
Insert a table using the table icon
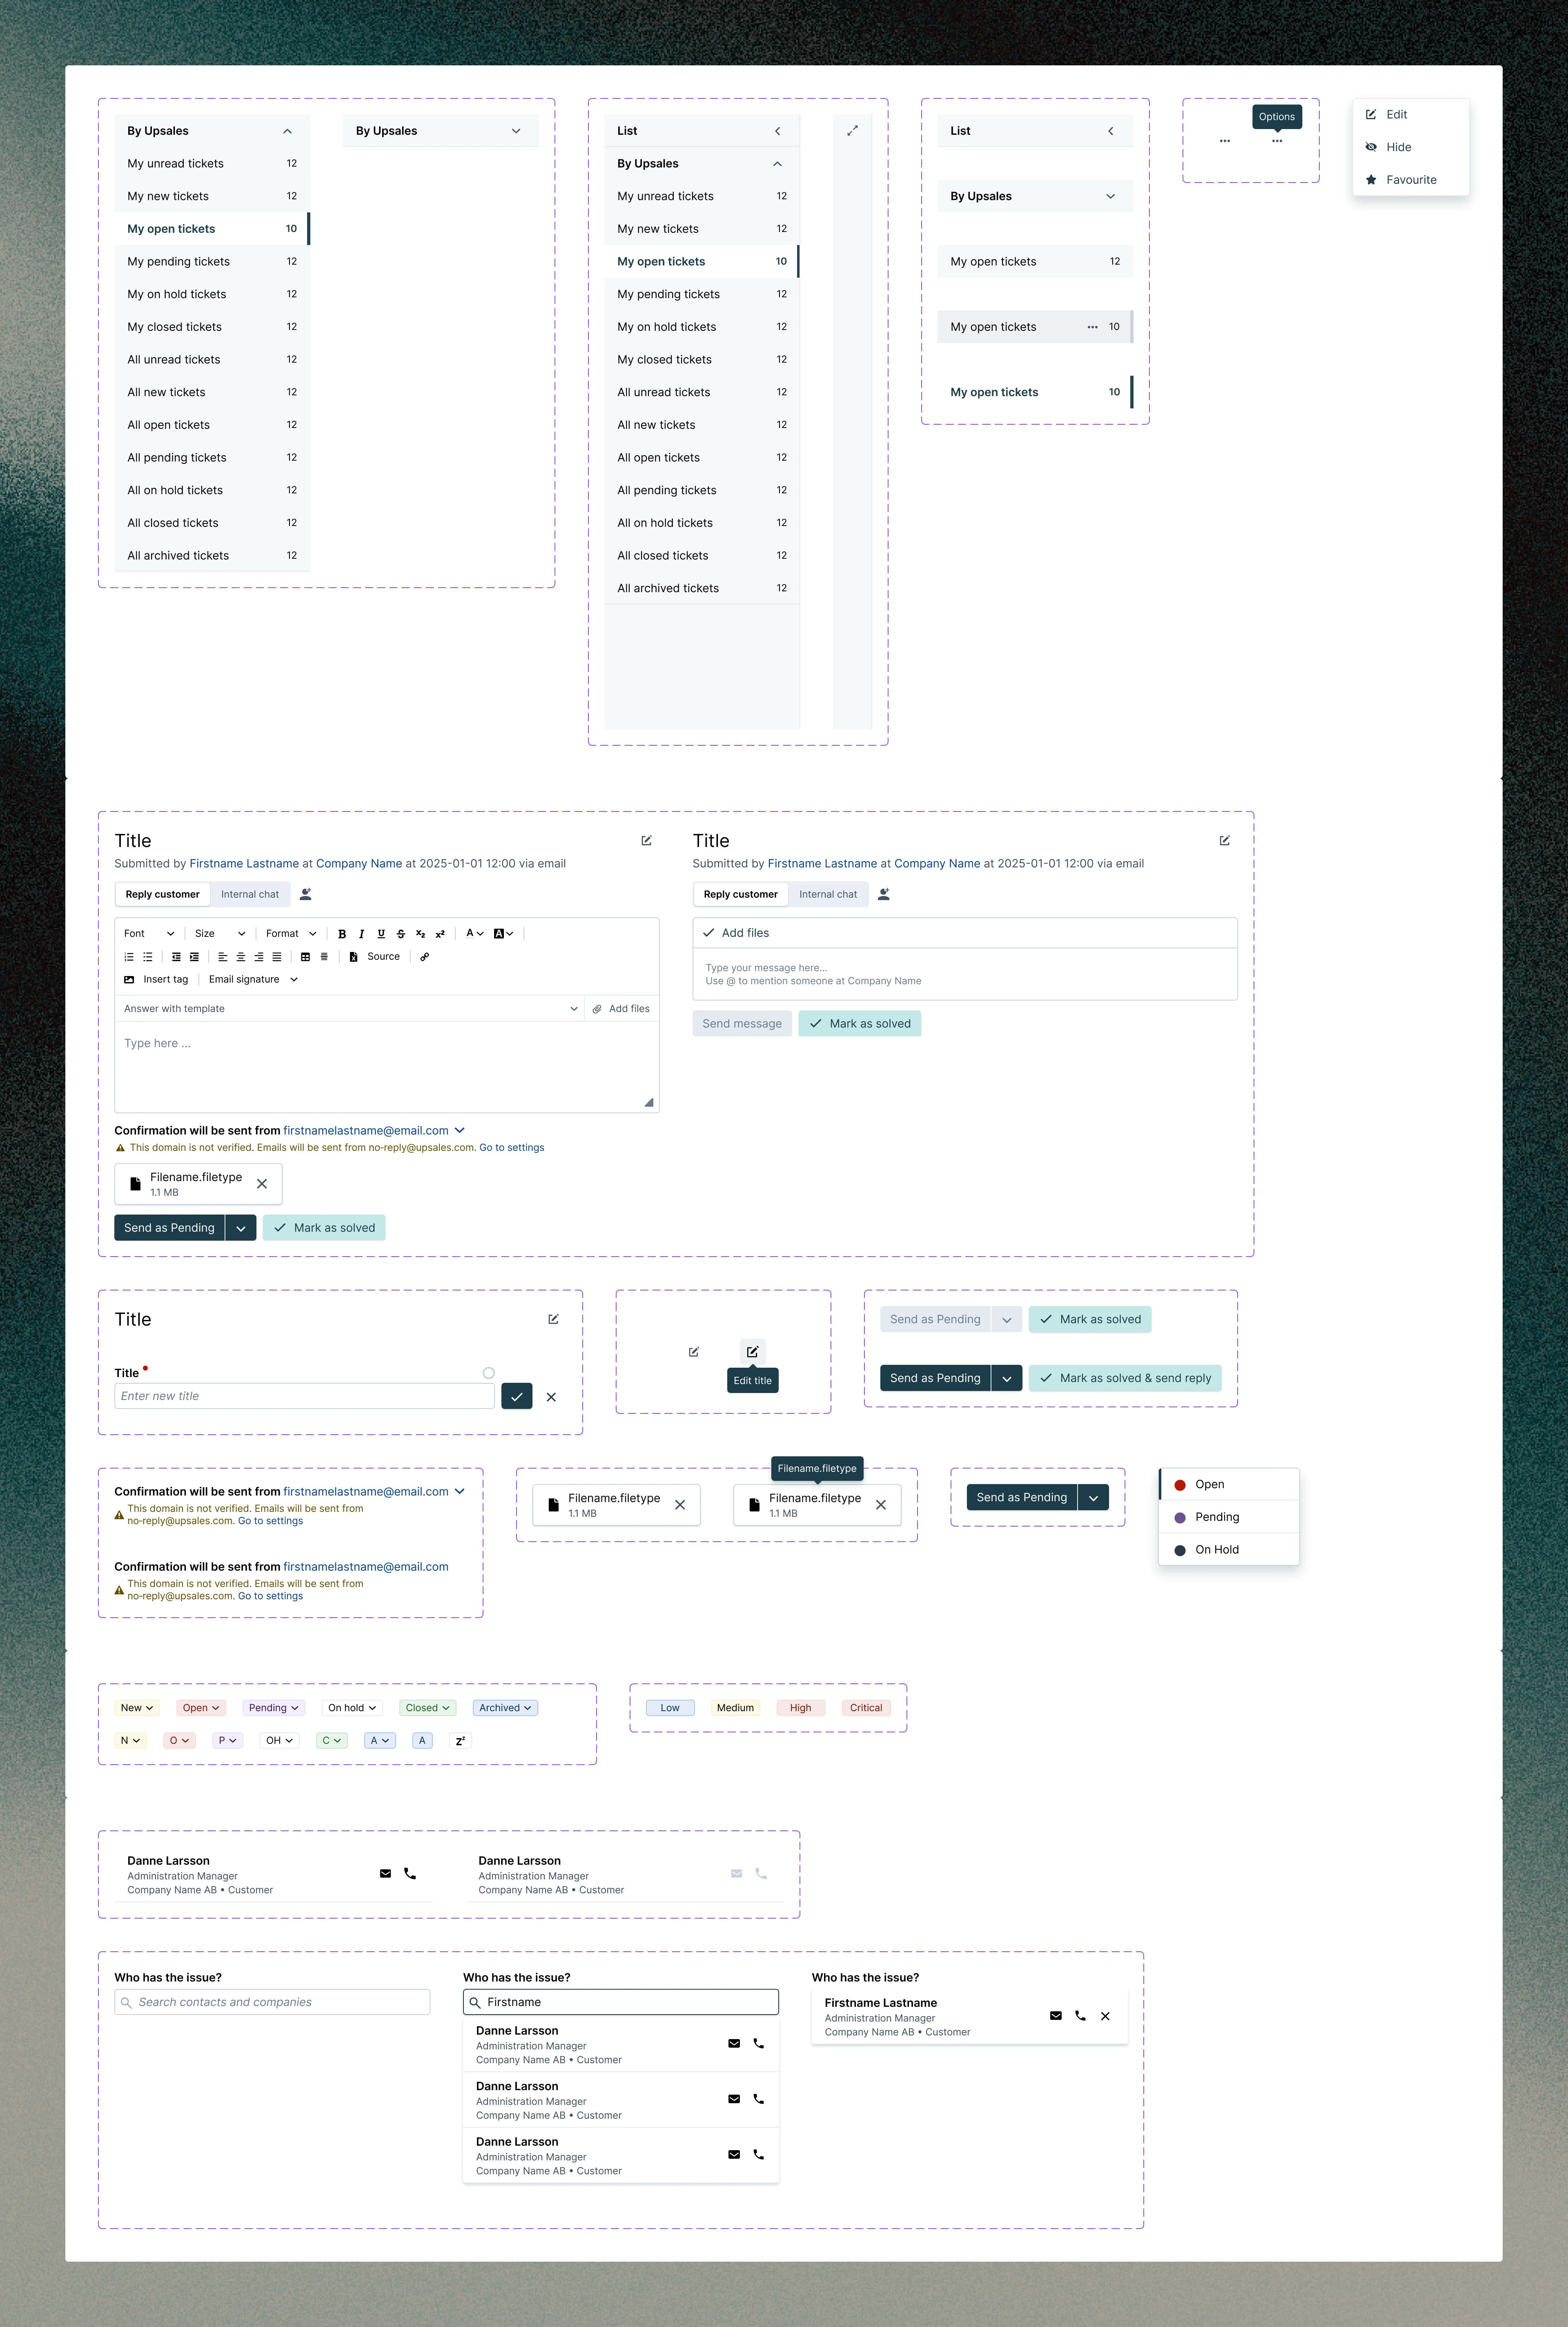click(x=305, y=956)
